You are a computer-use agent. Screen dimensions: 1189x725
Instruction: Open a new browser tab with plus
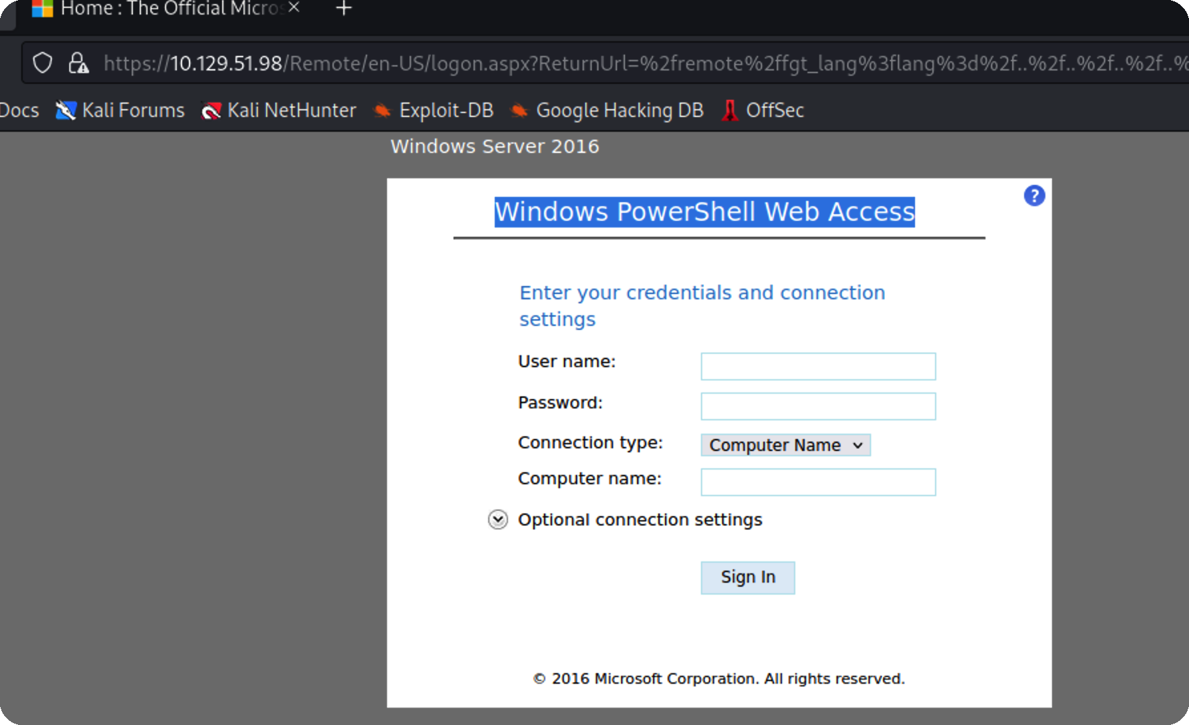(344, 8)
